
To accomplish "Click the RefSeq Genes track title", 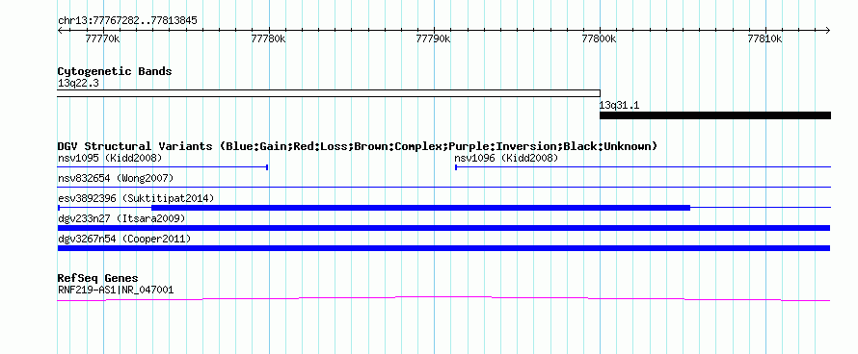I will tap(98, 279).
